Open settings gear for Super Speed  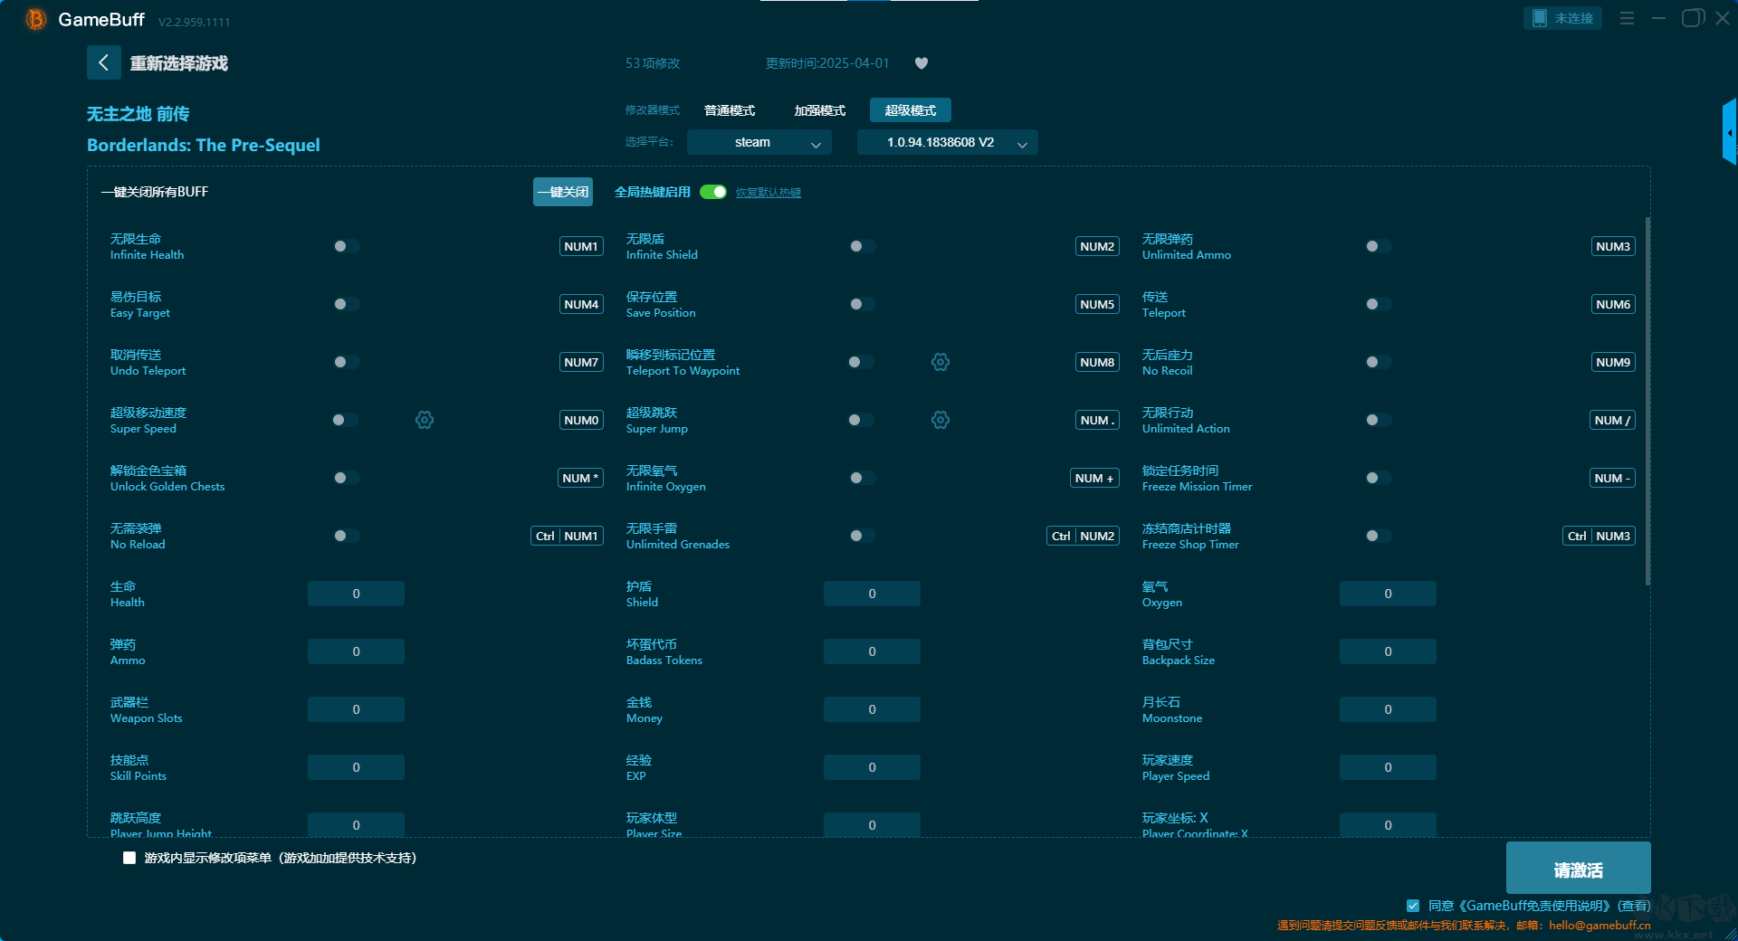[x=425, y=420]
